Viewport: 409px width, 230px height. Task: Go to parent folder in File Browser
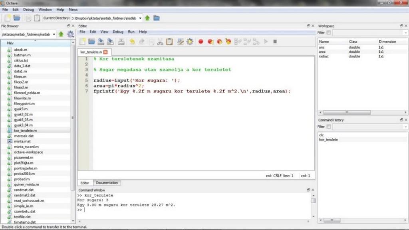pyautogui.click(x=61, y=34)
